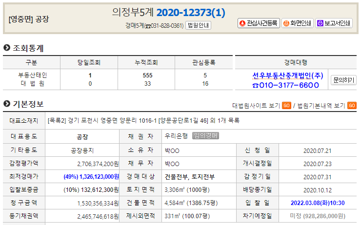Click claim amount 1,530,356,334원

tap(98, 203)
